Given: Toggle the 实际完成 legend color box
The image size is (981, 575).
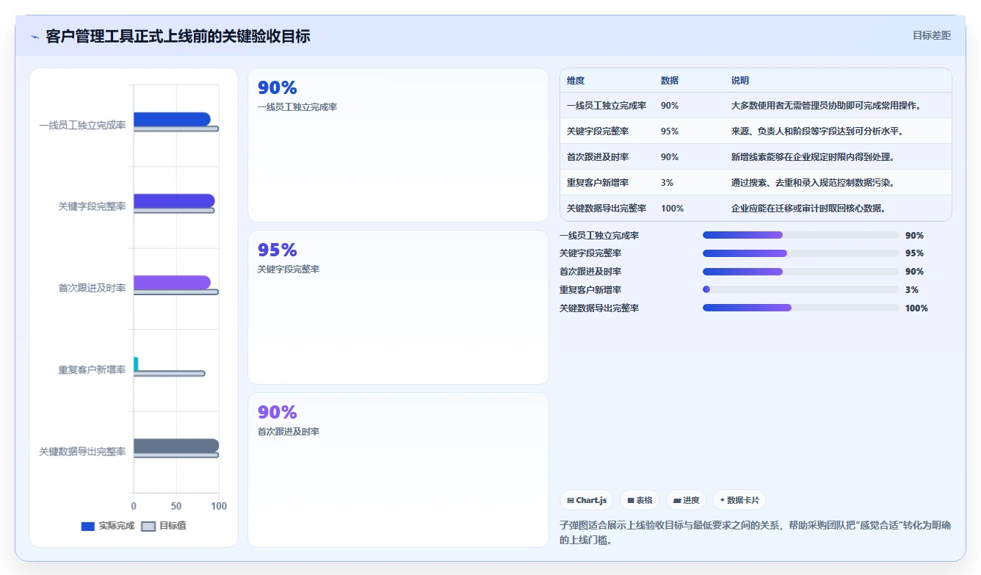Looking at the screenshot, I should pyautogui.click(x=87, y=526).
